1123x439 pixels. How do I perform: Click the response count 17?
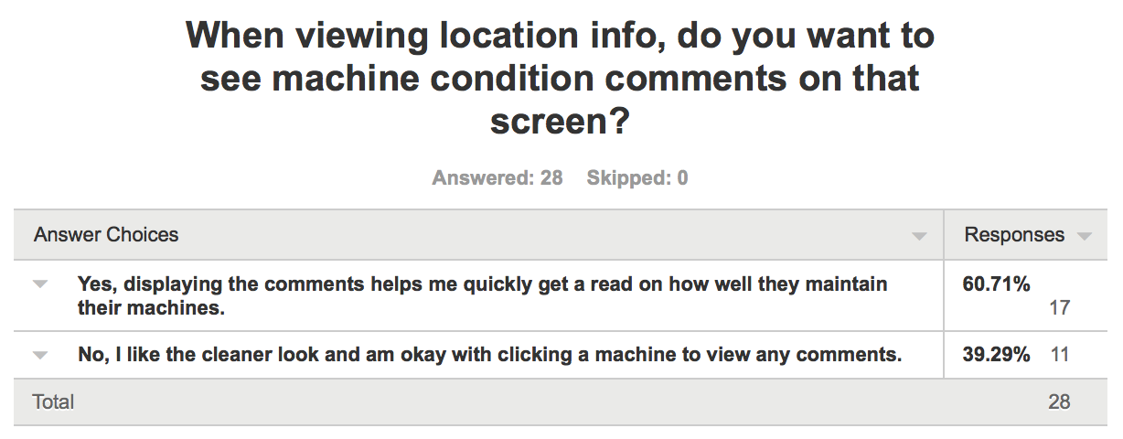tap(1059, 308)
